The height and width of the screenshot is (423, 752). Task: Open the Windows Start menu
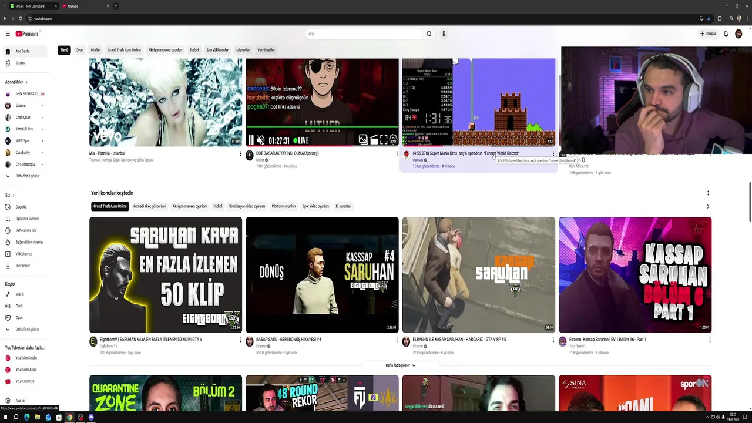pyautogui.click(x=5, y=417)
